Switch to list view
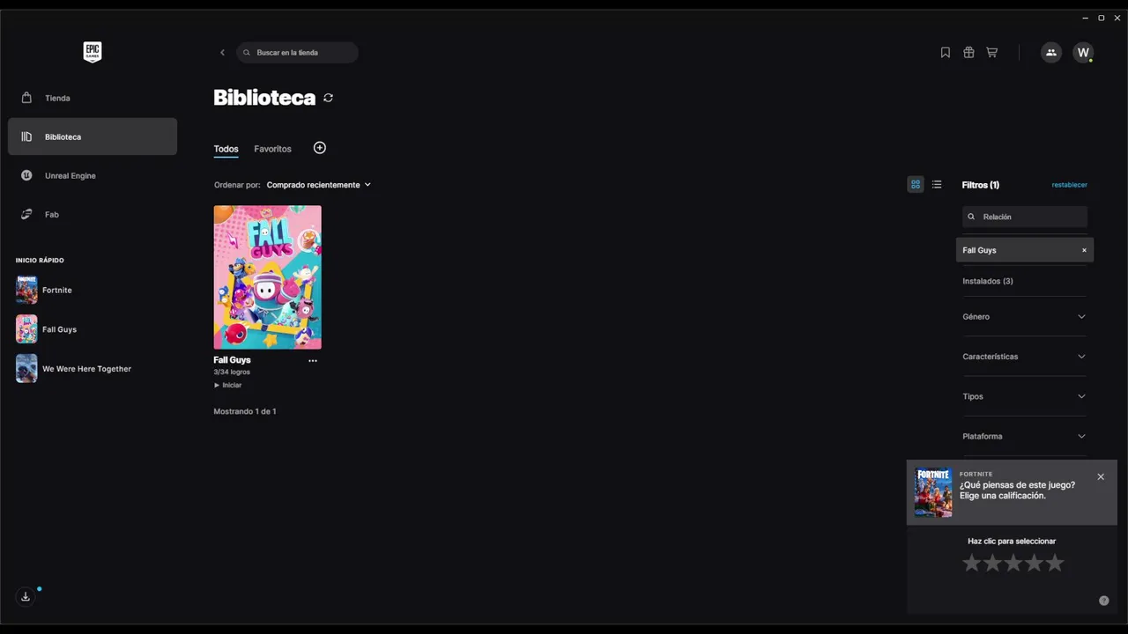 click(x=937, y=184)
